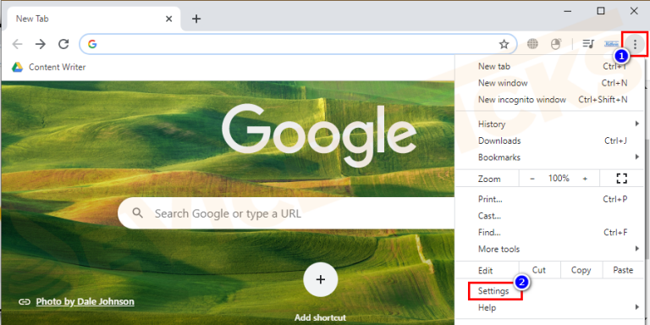The image size is (650, 325).
Task: Click the address bar
Action: click(x=298, y=44)
